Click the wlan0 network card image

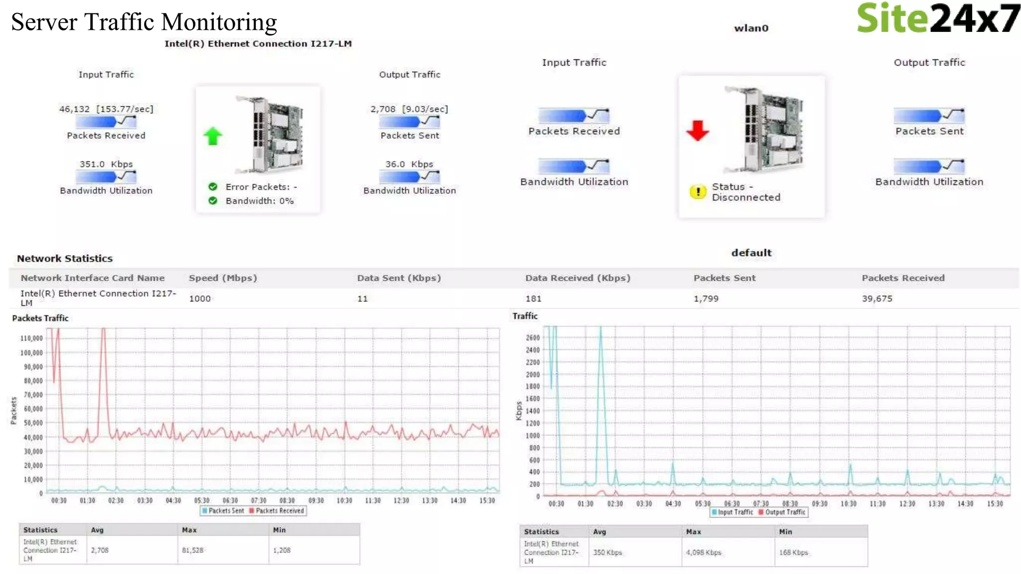click(x=764, y=130)
